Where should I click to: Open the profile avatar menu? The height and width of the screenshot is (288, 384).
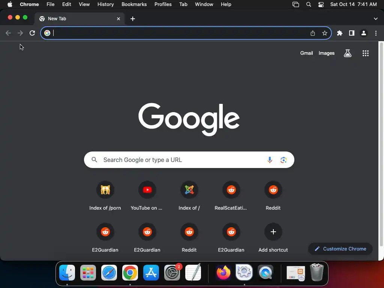tap(364, 33)
